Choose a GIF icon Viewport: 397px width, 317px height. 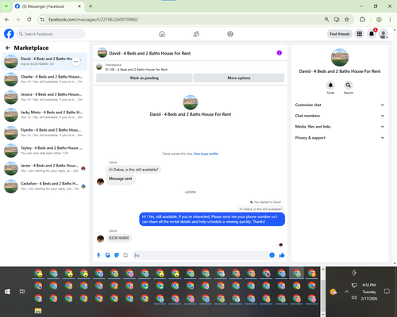[x=125, y=255]
